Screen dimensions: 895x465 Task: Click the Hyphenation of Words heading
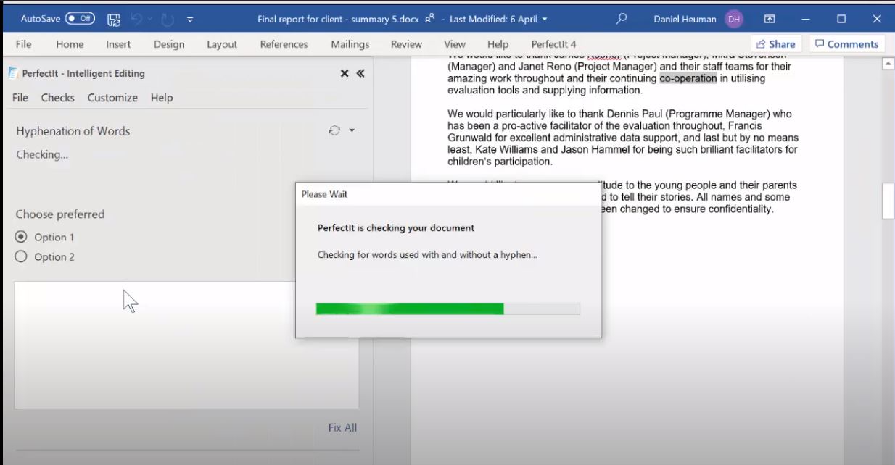(x=73, y=131)
